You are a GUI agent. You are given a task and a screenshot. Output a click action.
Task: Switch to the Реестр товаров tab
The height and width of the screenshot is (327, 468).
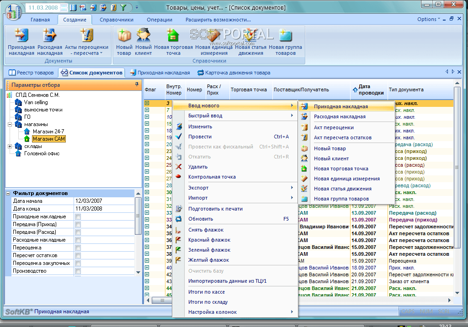(31, 73)
